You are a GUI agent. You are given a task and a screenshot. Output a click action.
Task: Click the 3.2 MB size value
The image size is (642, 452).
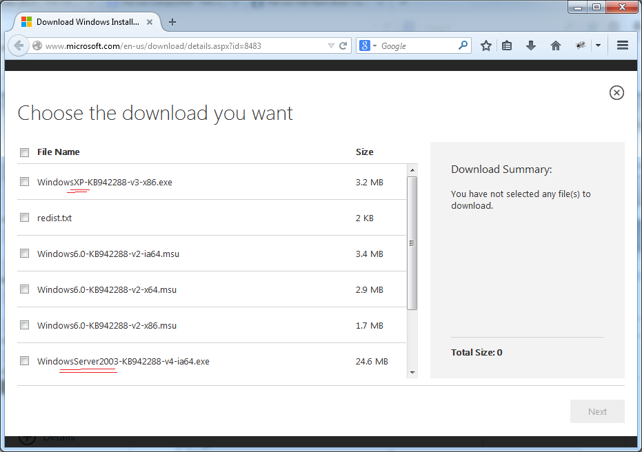click(x=370, y=183)
